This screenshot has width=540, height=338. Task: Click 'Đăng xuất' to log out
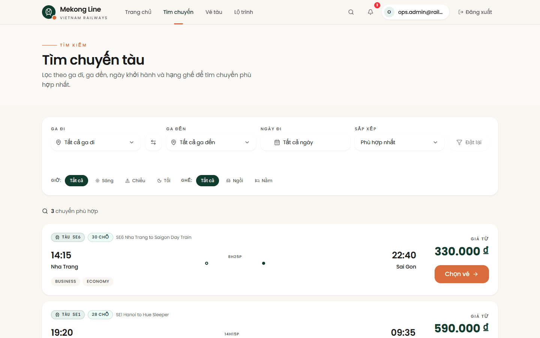pos(475,12)
